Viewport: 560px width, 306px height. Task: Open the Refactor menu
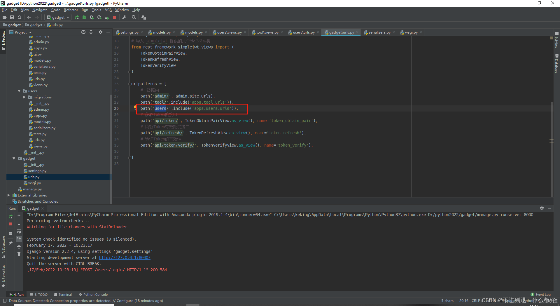(71, 10)
